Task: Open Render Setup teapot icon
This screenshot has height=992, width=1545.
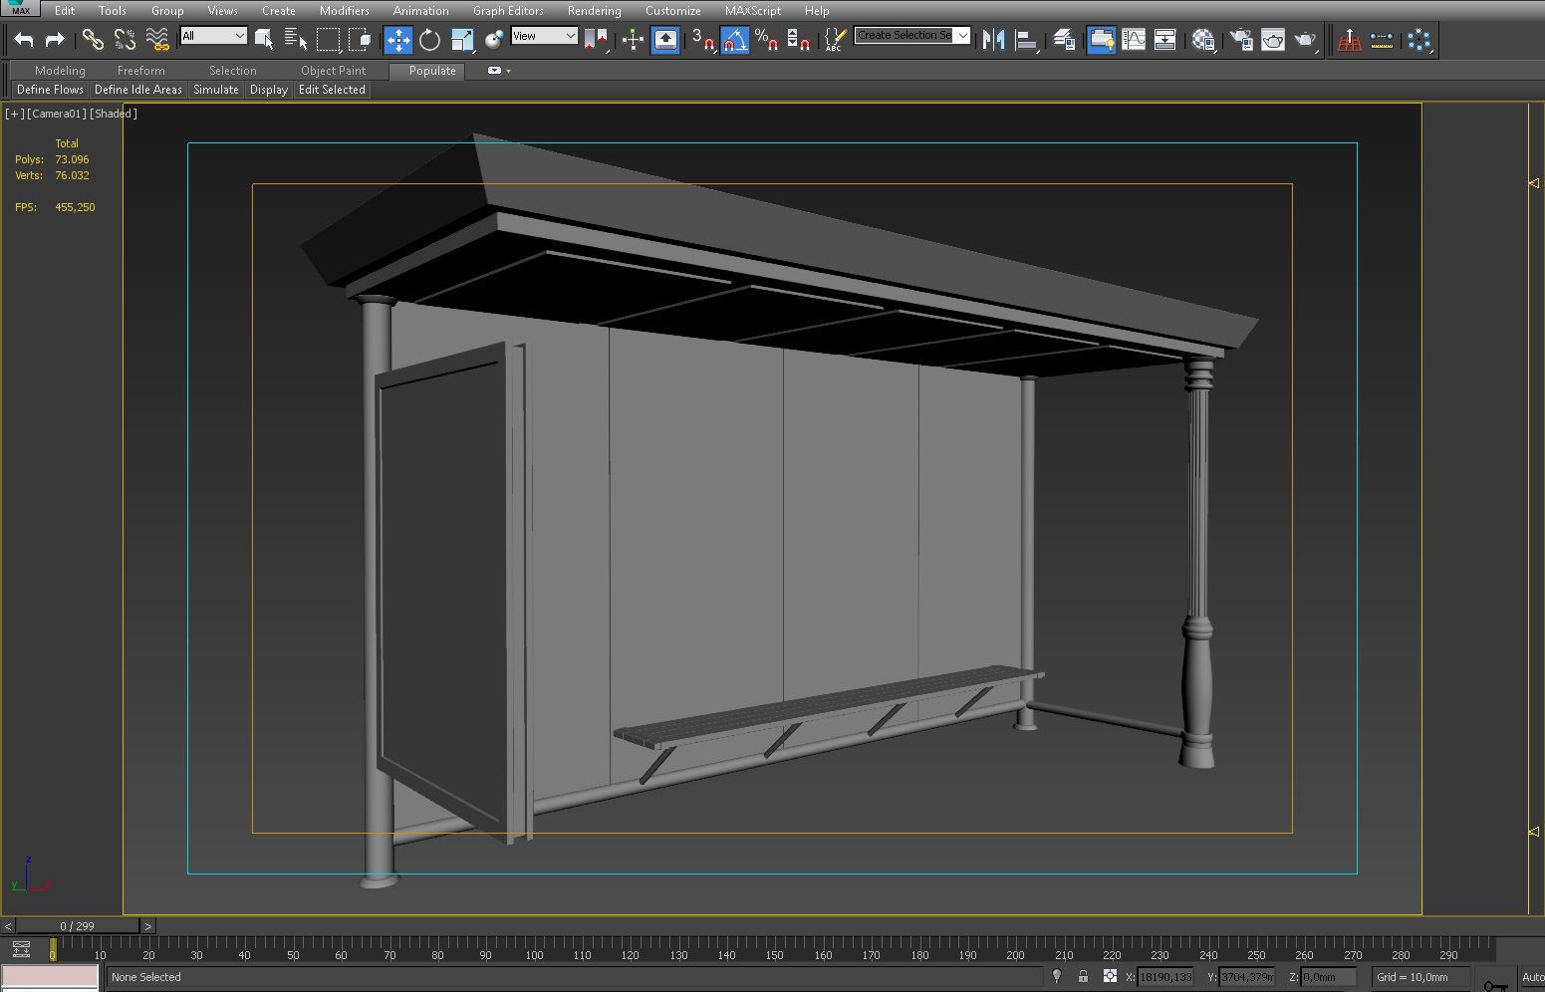Action: 1241,40
